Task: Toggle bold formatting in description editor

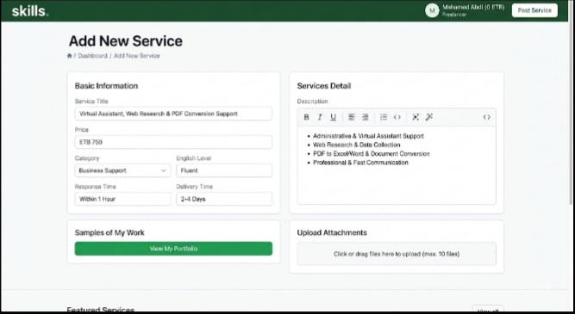Action: click(x=306, y=117)
